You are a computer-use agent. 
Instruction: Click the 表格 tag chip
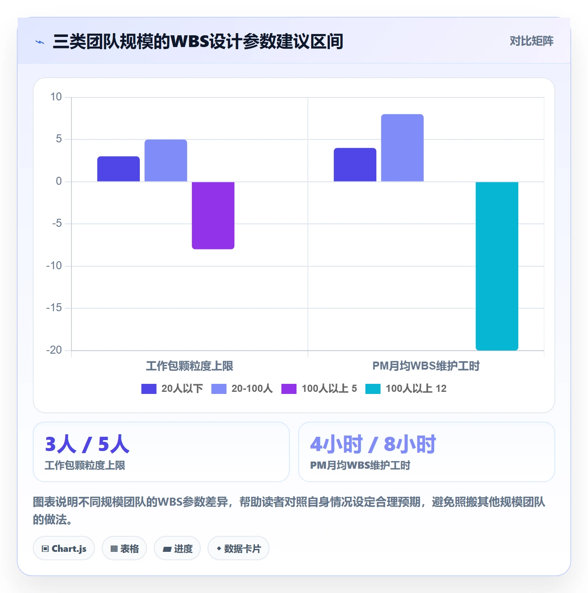click(124, 548)
